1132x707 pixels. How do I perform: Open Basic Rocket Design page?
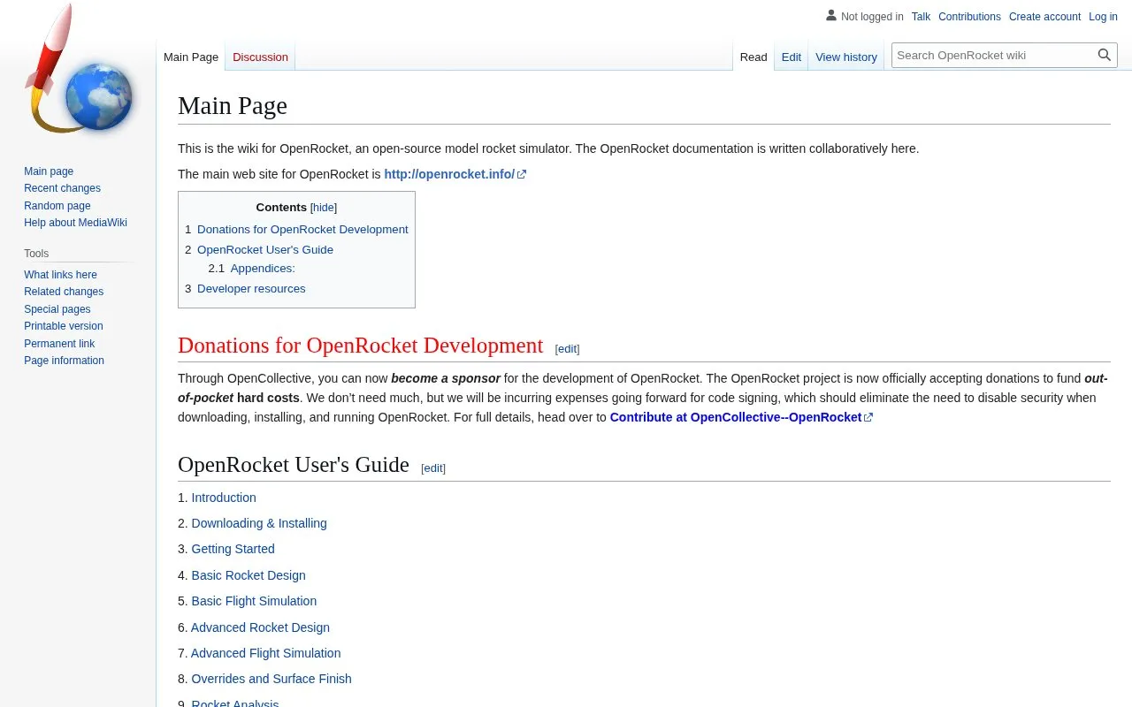[x=249, y=575]
